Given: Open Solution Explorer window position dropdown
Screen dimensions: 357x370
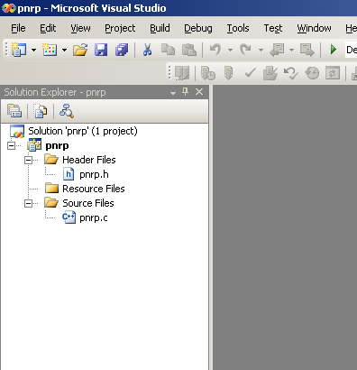Looking at the screenshot, I should point(173,93).
